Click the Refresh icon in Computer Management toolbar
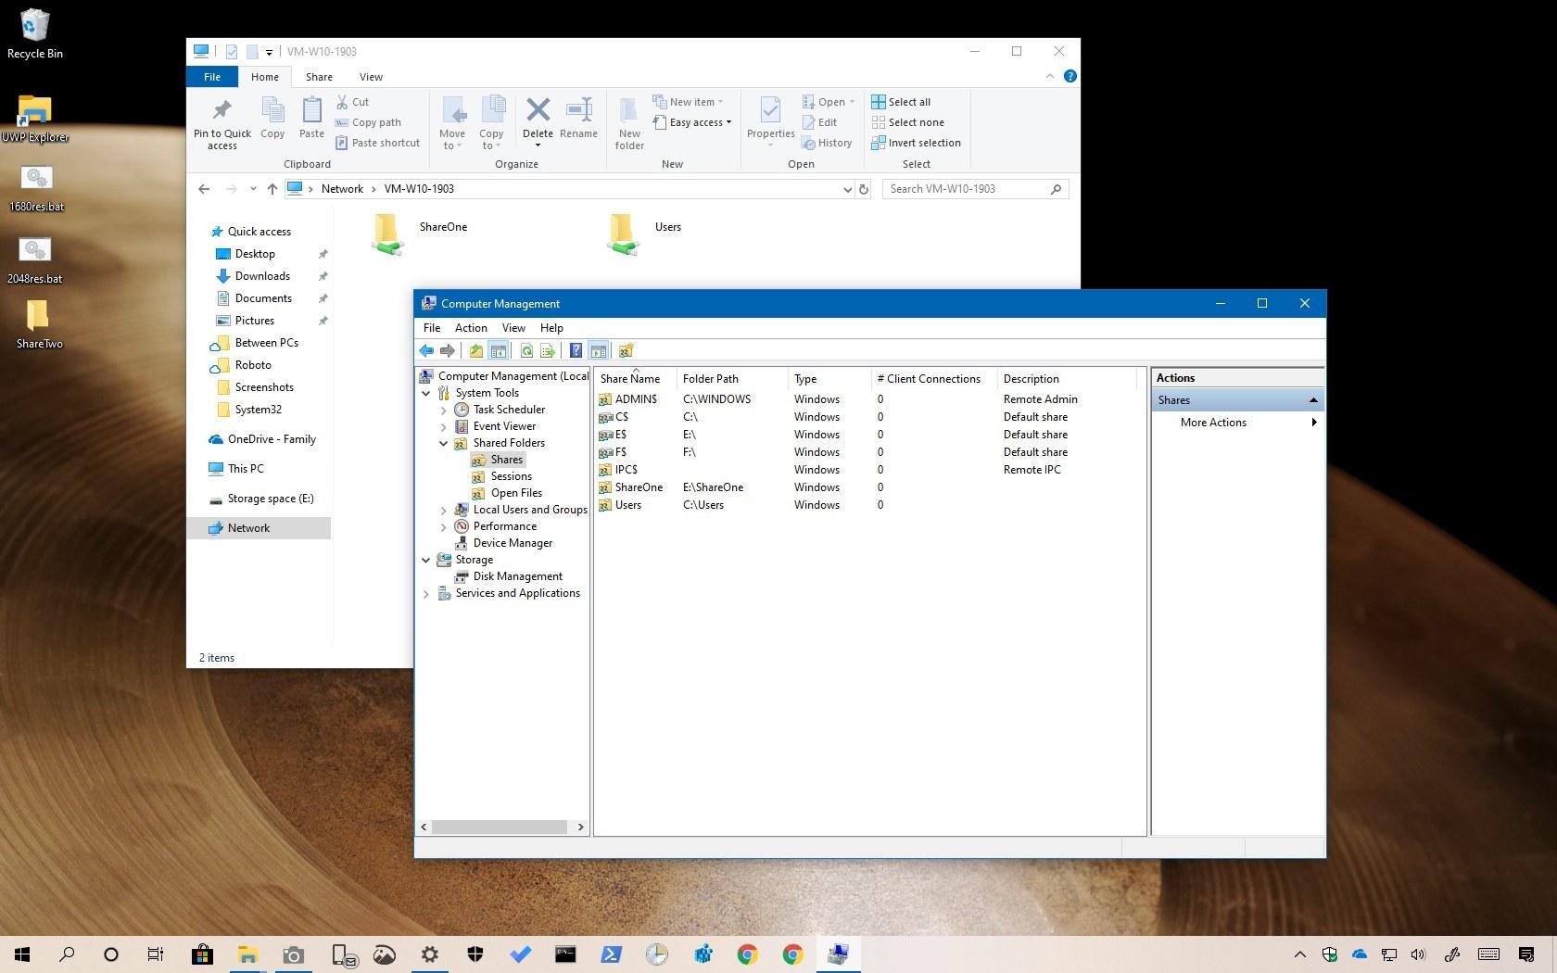This screenshot has width=1557, height=973. point(526,350)
